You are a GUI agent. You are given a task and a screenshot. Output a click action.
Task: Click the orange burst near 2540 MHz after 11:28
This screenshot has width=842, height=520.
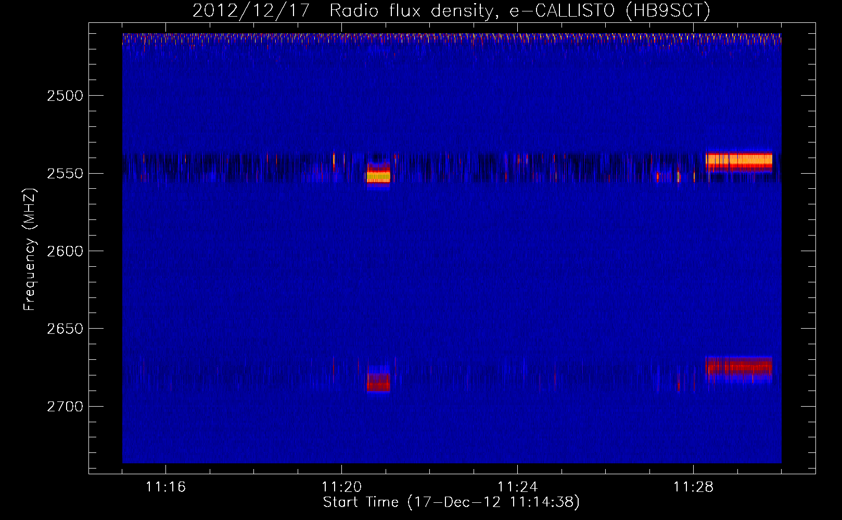click(738, 160)
